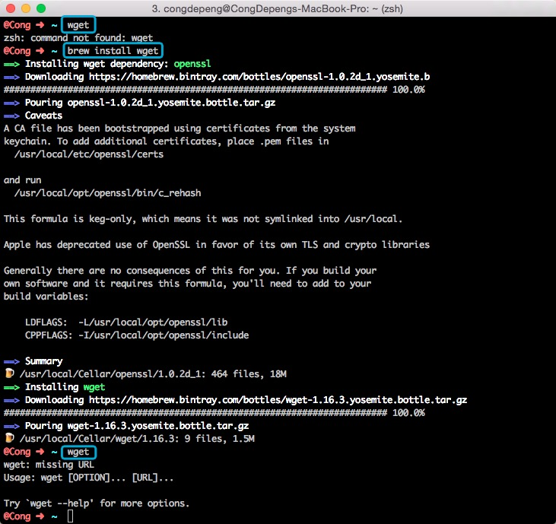Click the 'zsh: command not found: wget' line

[78, 38]
